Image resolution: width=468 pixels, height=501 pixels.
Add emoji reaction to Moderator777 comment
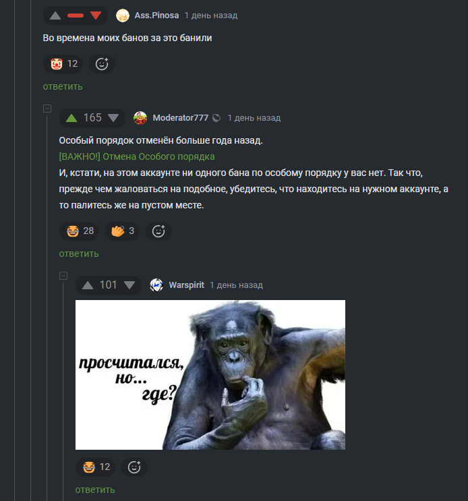coord(158,231)
